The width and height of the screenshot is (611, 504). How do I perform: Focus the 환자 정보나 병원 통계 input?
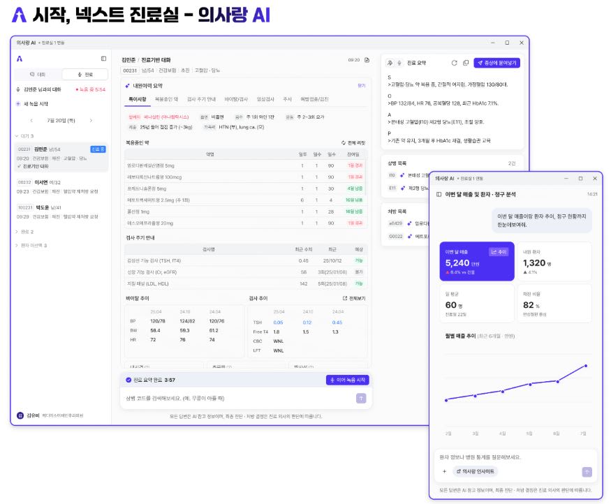(x=515, y=457)
